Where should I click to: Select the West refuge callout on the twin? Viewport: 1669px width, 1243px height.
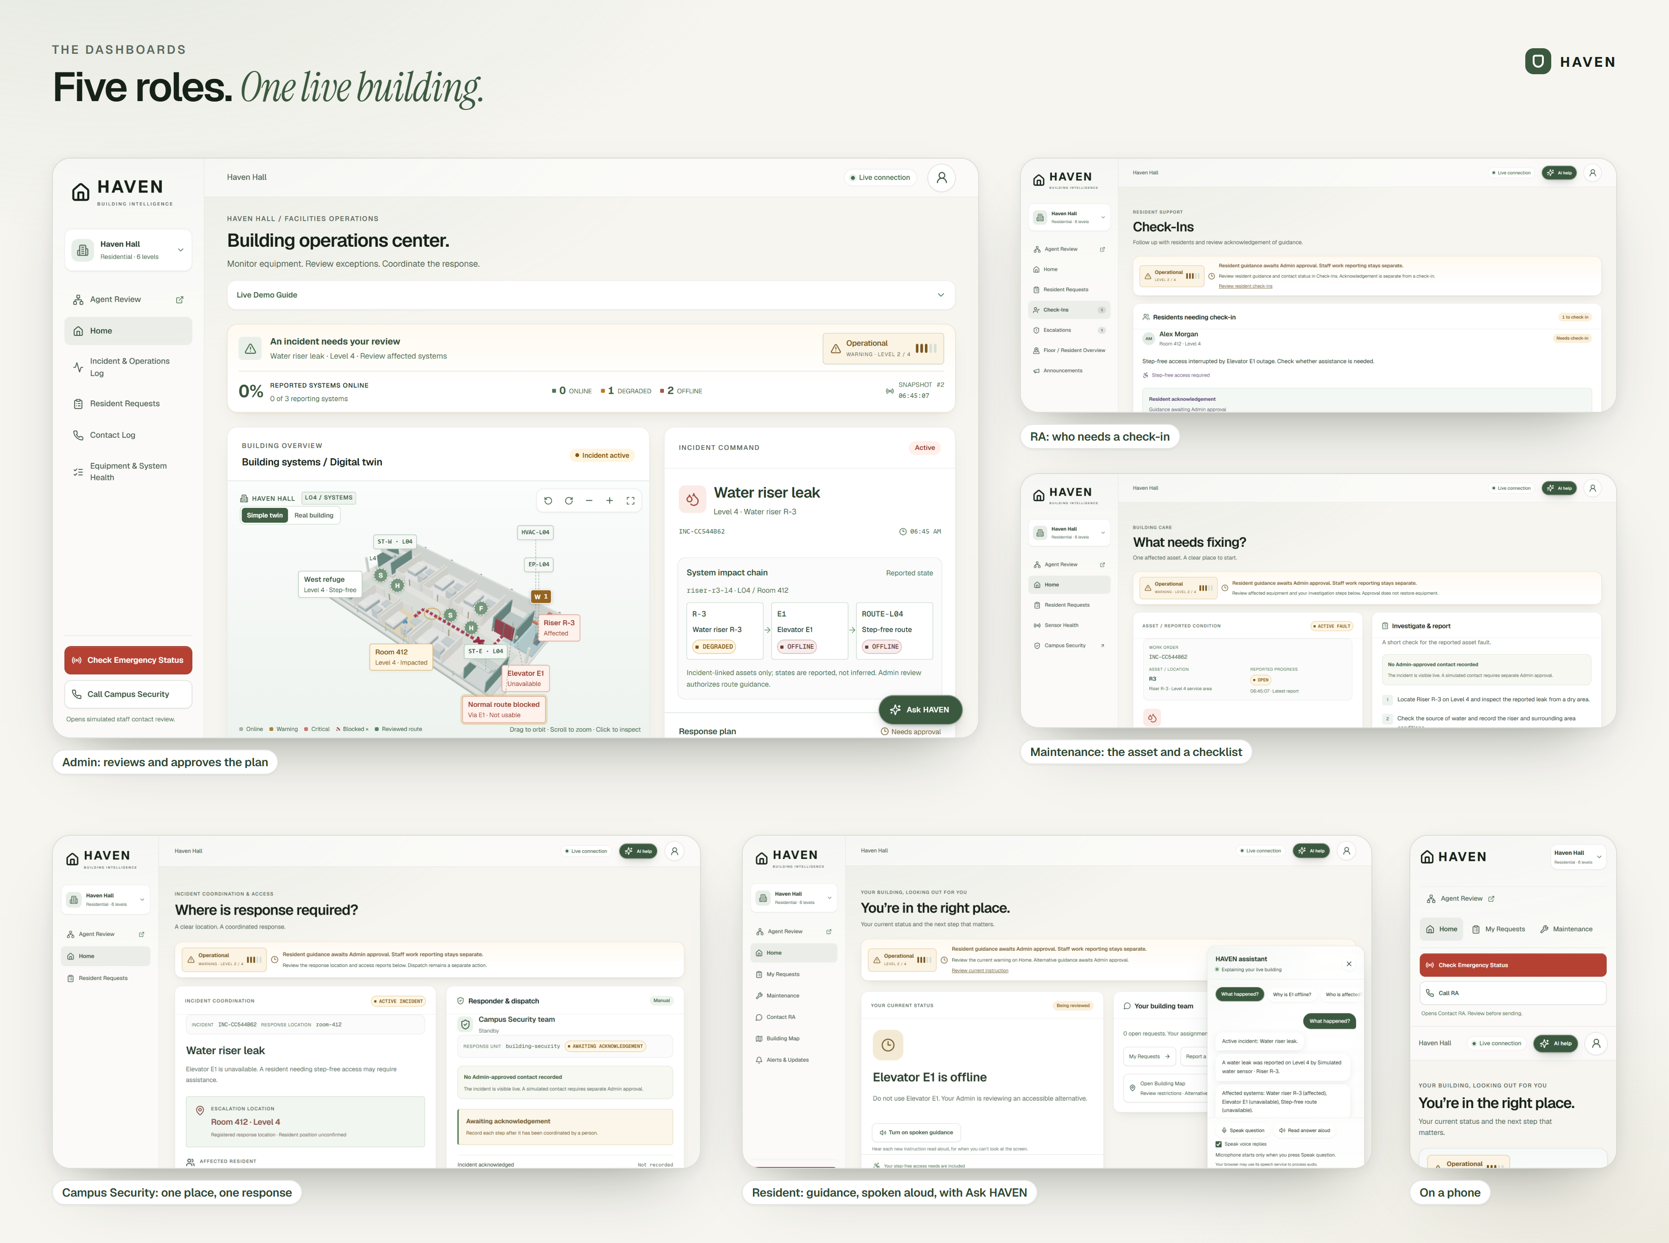330,584
